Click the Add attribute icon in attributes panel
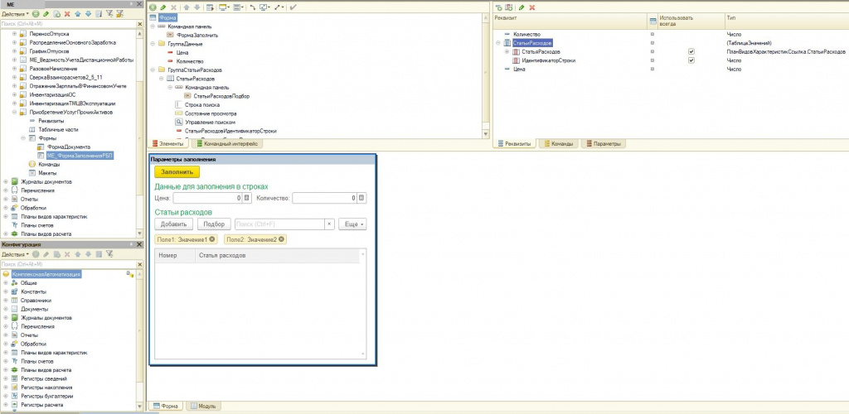This screenshot has height=414, width=849. point(499,7)
